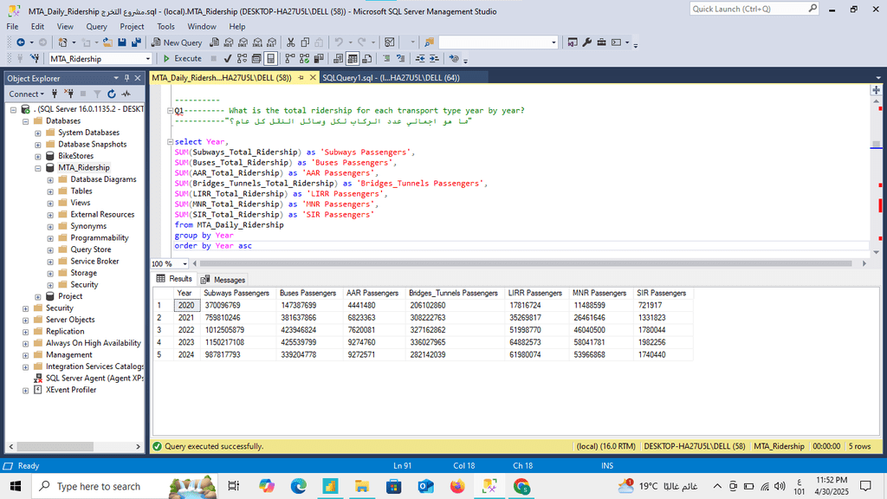Open the Properties window wrench icon
The image size is (887, 499).
587,42
